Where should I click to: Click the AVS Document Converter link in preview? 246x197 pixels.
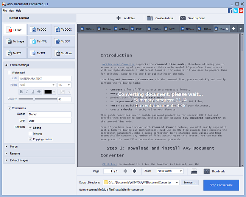click(x=118, y=64)
